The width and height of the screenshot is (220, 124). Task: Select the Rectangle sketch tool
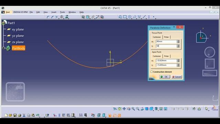point(124,17)
